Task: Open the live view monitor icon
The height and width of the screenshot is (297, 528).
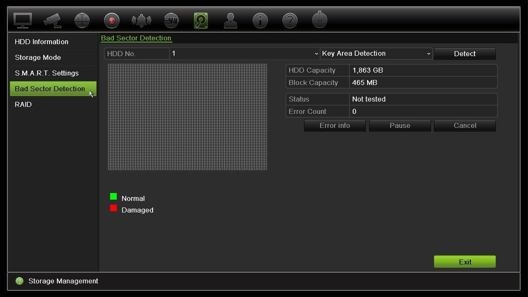Action: coord(23,20)
